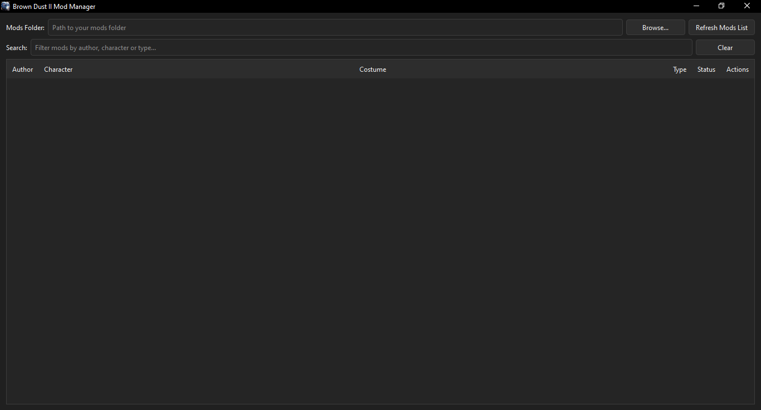Screen dimensions: 761x410
Task: Click the Mods Folder label
Action: click(x=25, y=27)
